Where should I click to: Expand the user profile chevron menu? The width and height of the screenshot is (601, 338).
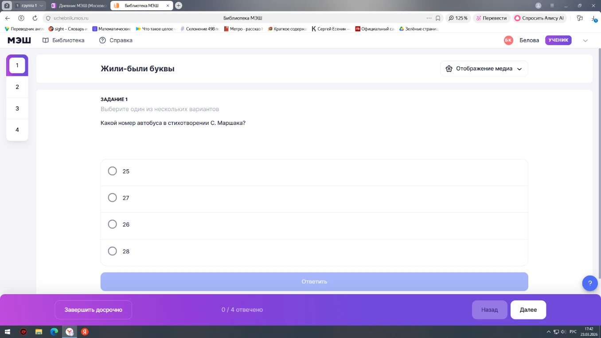[585, 40]
